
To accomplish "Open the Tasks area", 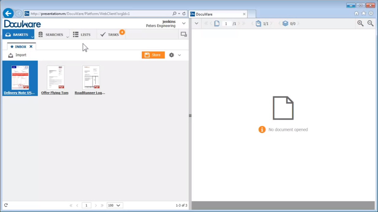I will [110, 34].
